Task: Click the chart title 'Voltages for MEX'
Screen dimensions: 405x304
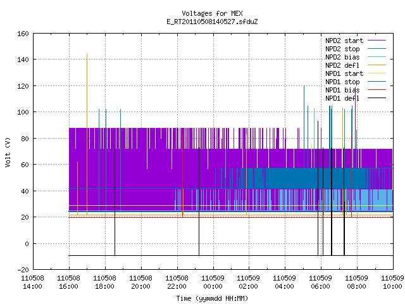Action: [x=212, y=13]
